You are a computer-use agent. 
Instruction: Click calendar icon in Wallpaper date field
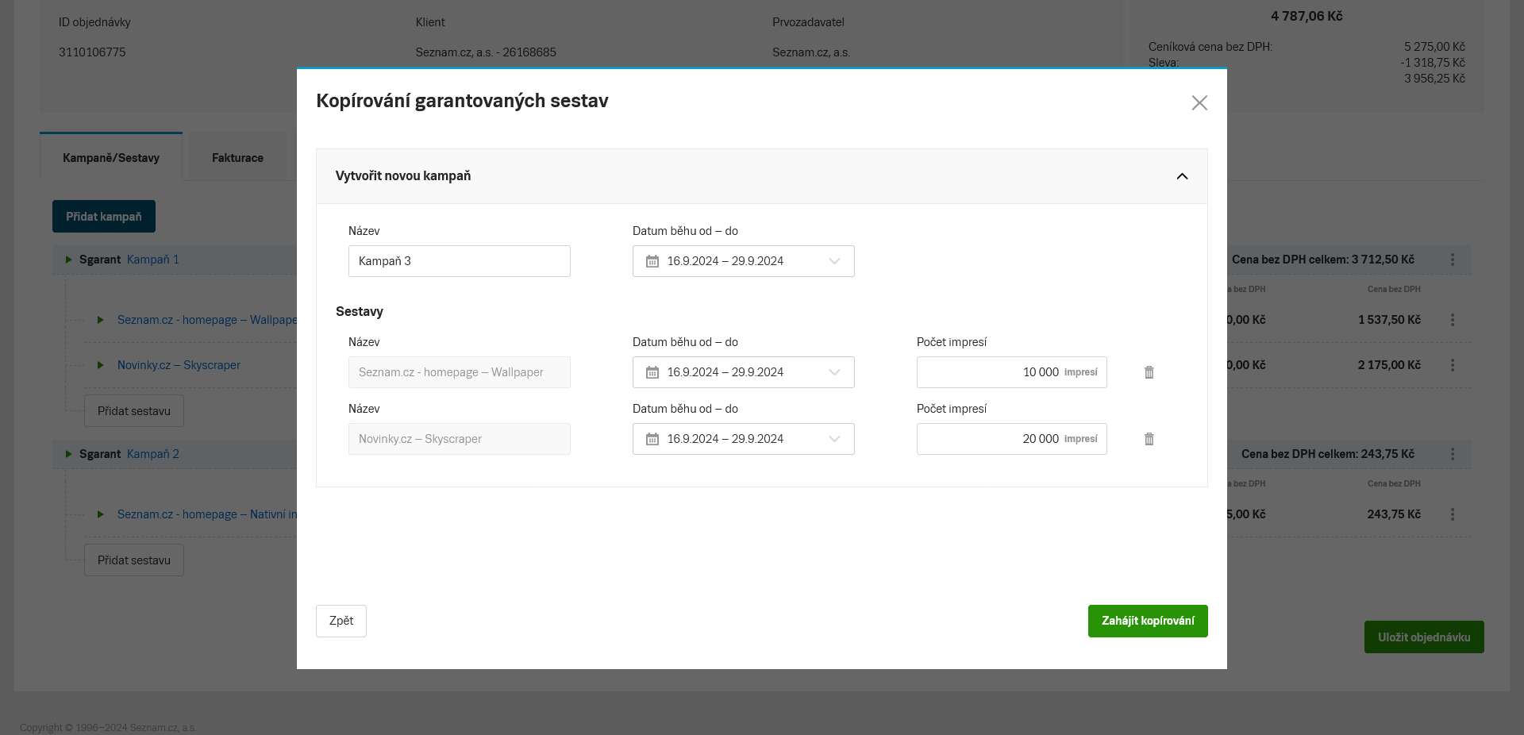pos(652,372)
